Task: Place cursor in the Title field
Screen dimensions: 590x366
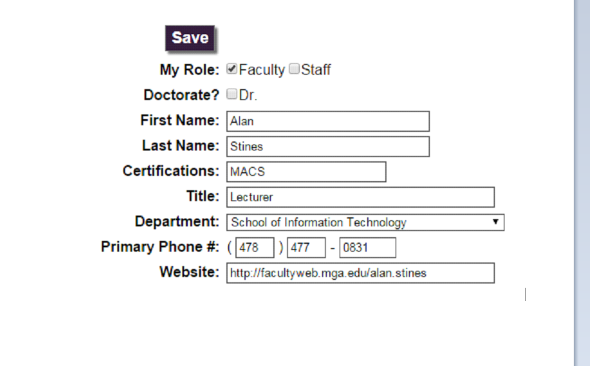Action: coord(358,197)
